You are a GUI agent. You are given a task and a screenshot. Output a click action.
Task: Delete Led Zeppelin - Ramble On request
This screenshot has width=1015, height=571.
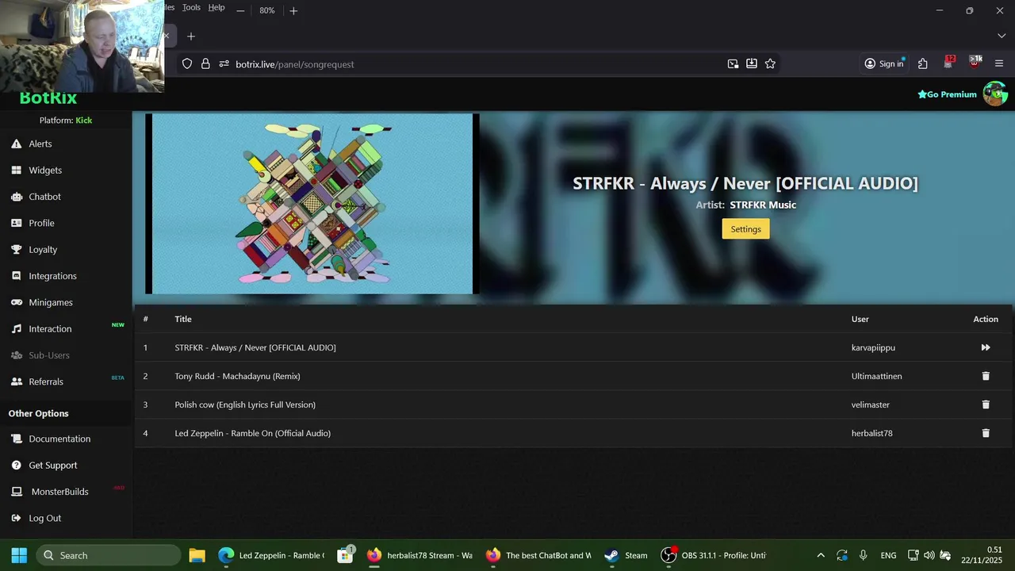986,433
